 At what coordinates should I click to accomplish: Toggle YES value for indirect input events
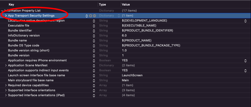(x=125, y=70)
